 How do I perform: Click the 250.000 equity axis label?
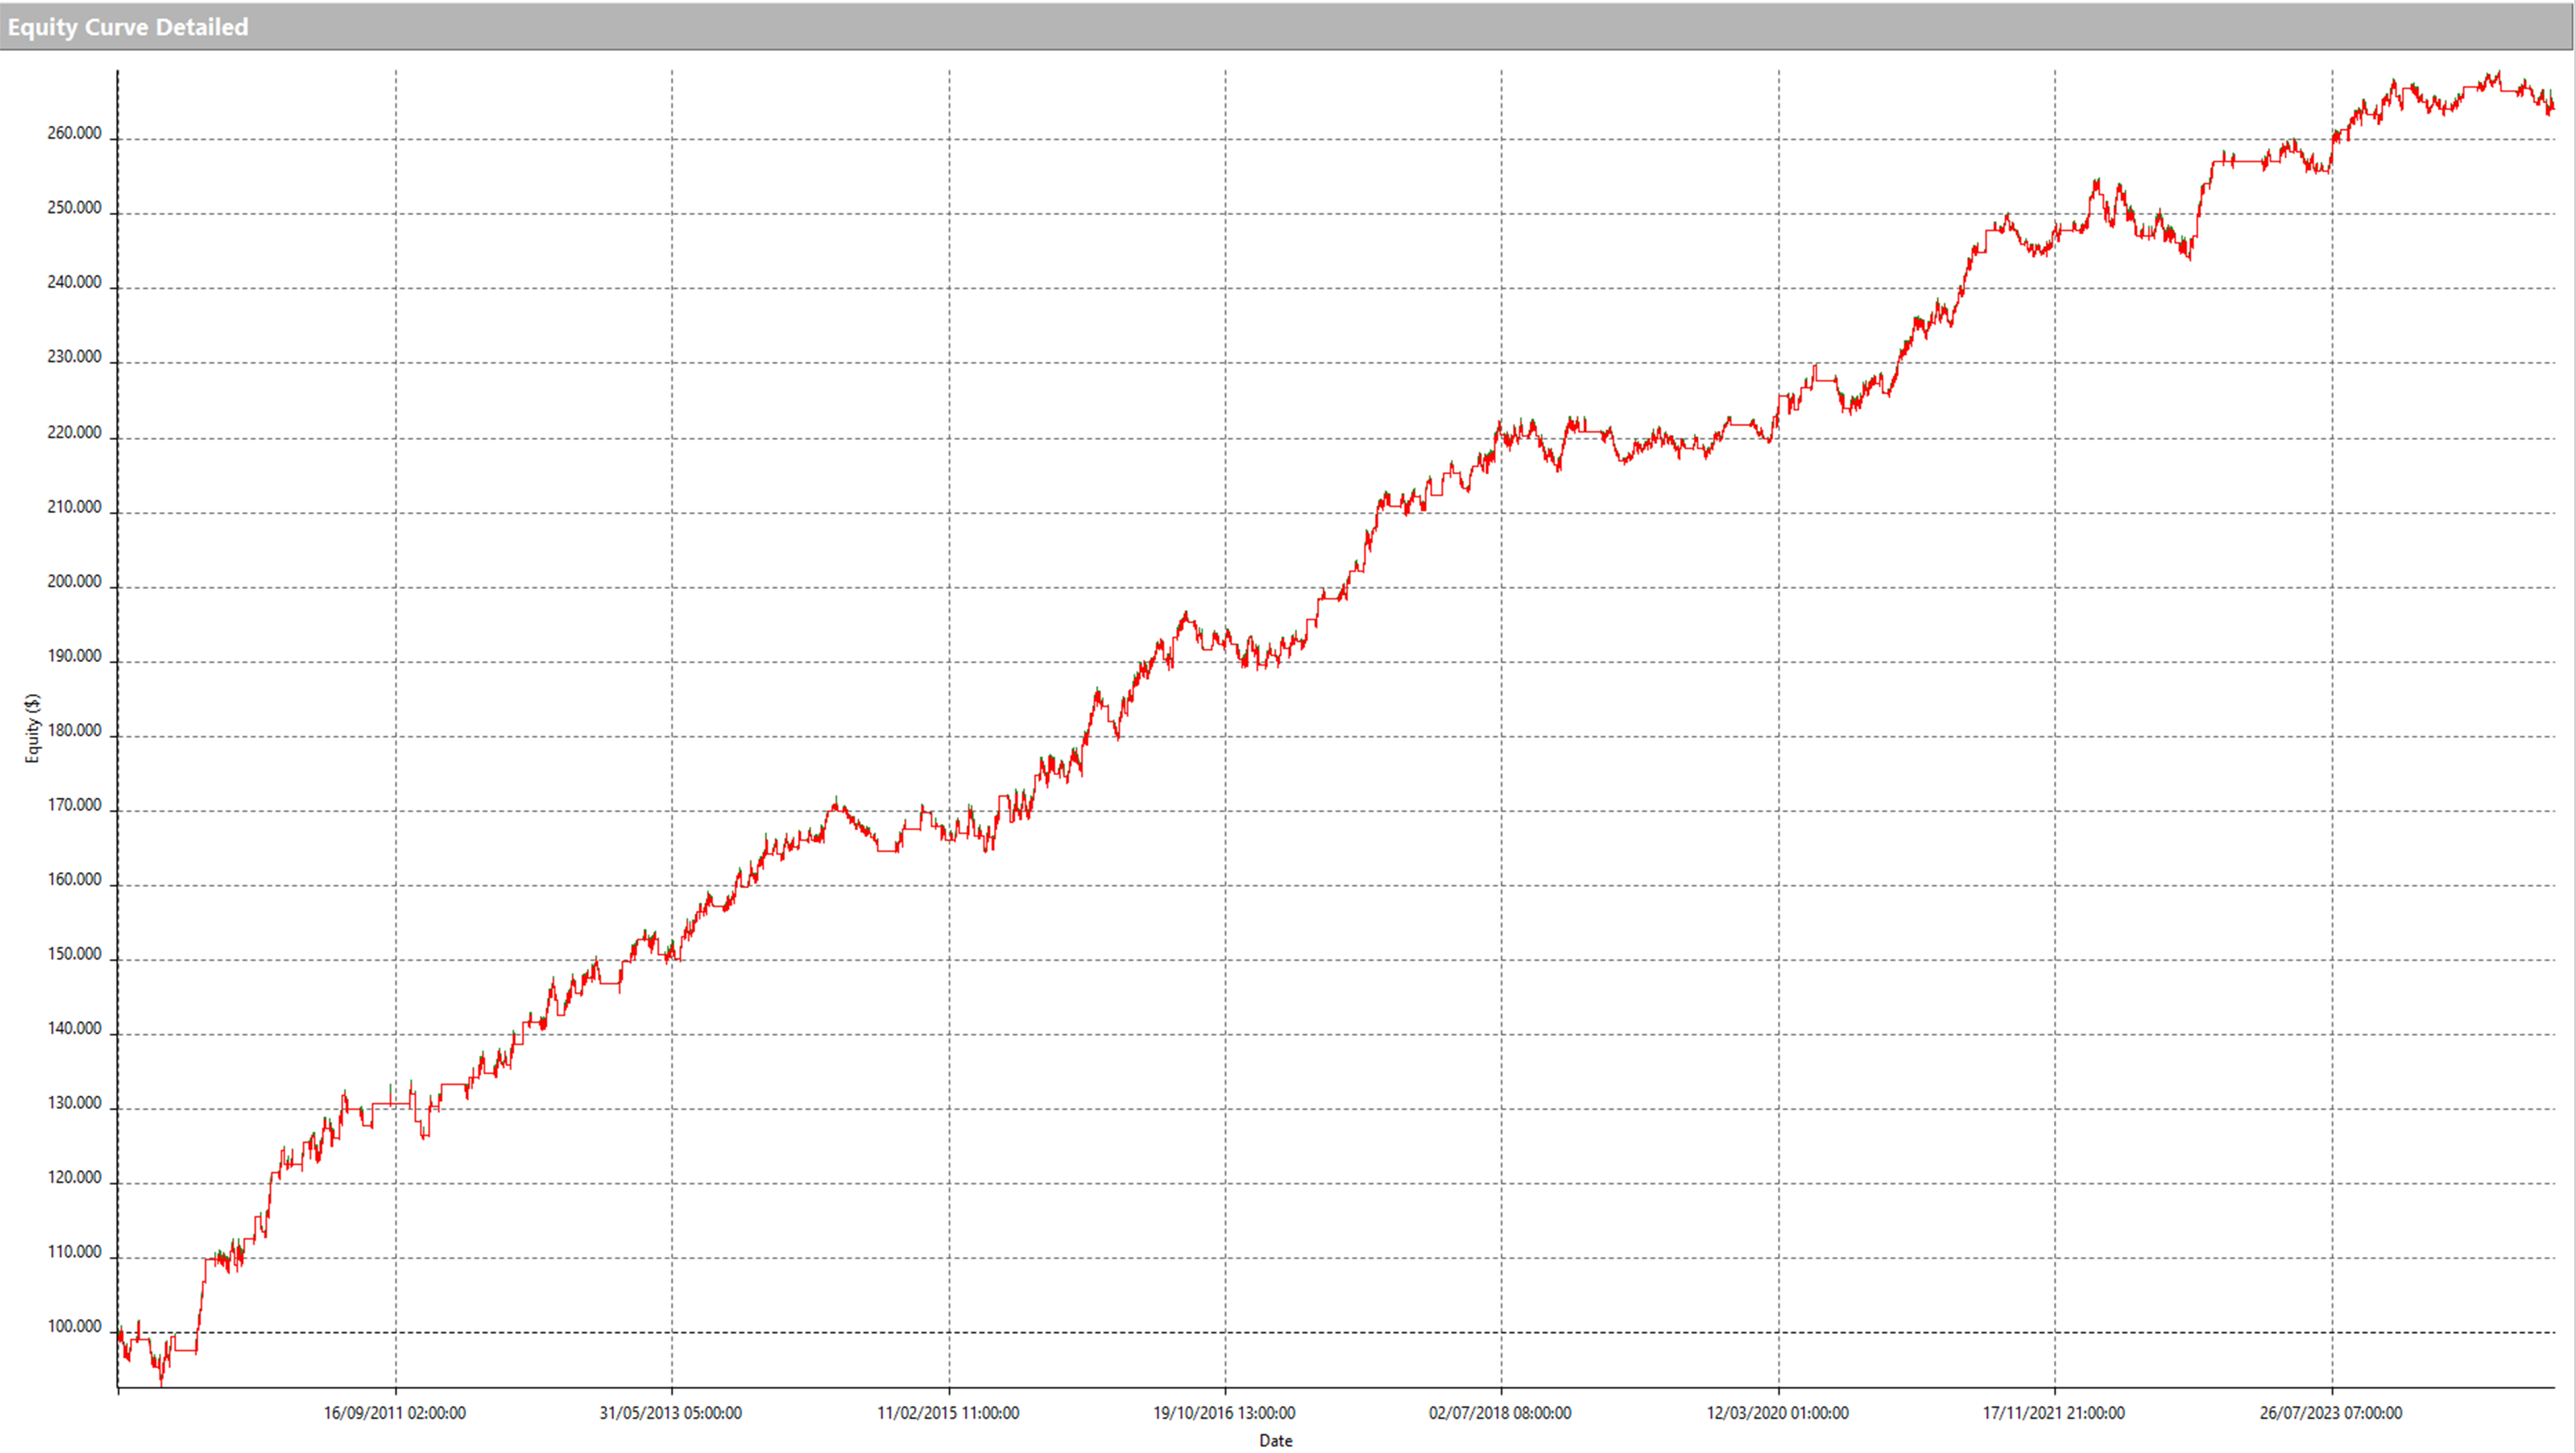click(74, 208)
